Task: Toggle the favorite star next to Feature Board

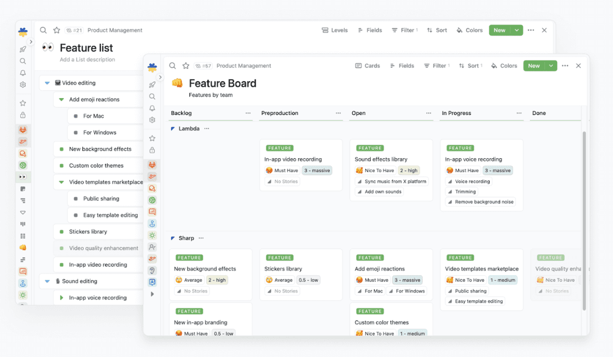Action: click(186, 65)
